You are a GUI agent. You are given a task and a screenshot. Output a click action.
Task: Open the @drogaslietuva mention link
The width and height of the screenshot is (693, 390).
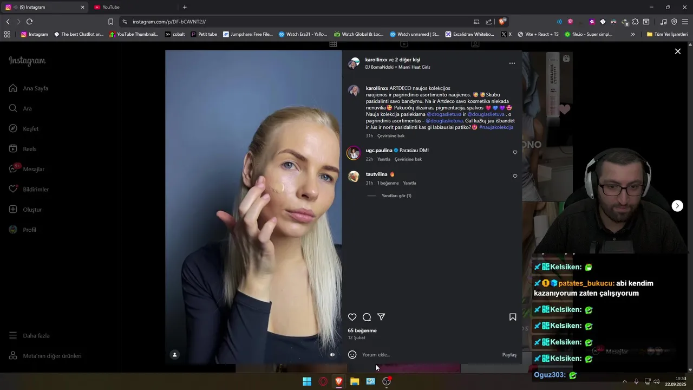pos(444,114)
